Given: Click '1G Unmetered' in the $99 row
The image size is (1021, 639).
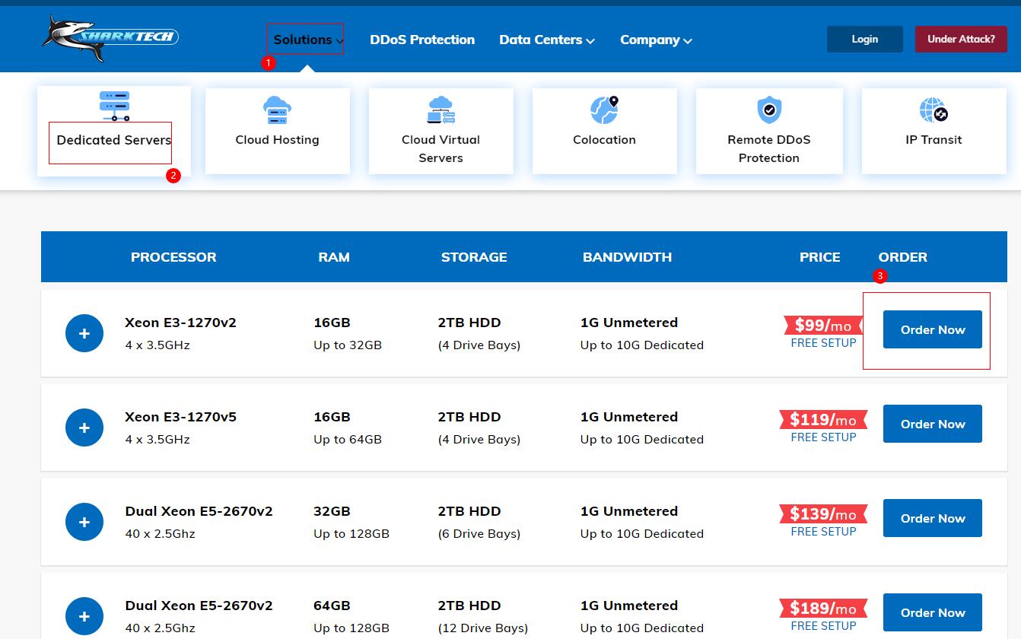Looking at the screenshot, I should [629, 323].
